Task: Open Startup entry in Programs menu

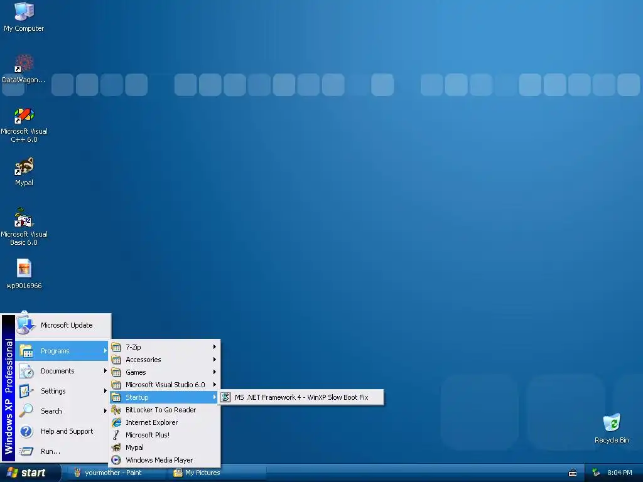Action: (164, 397)
